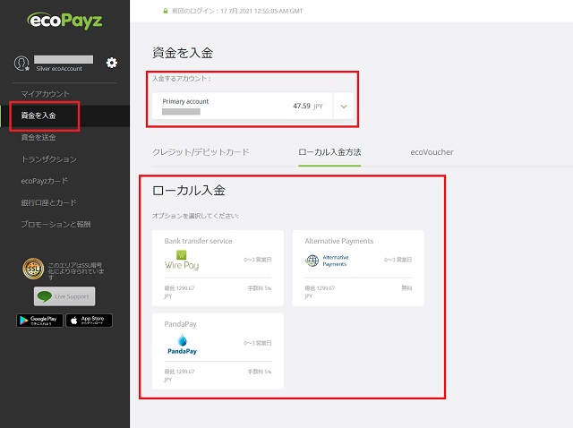Open the Google Play store badge
Screen dimensions: 573x428
click(39, 320)
